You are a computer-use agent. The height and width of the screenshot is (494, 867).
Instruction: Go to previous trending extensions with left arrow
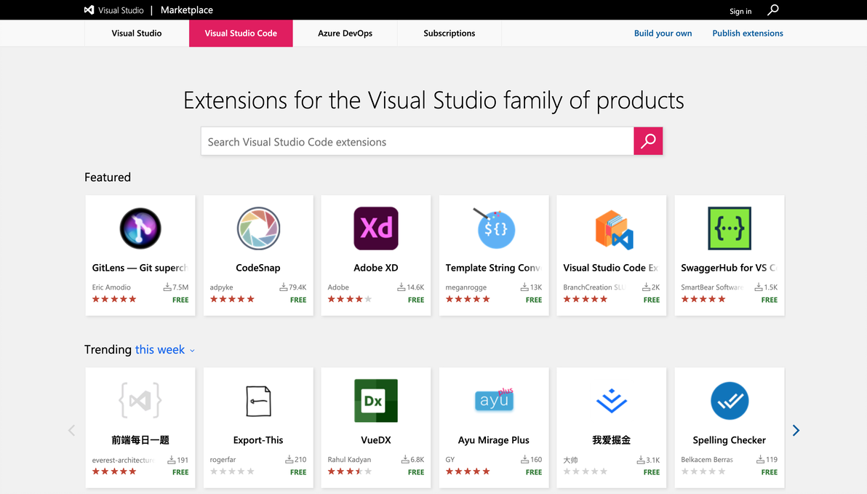71,431
